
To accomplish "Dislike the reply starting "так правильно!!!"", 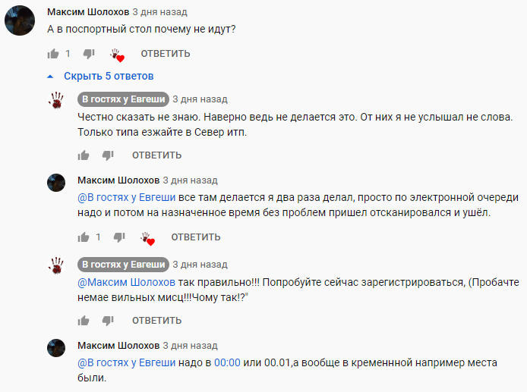I will point(108,321).
